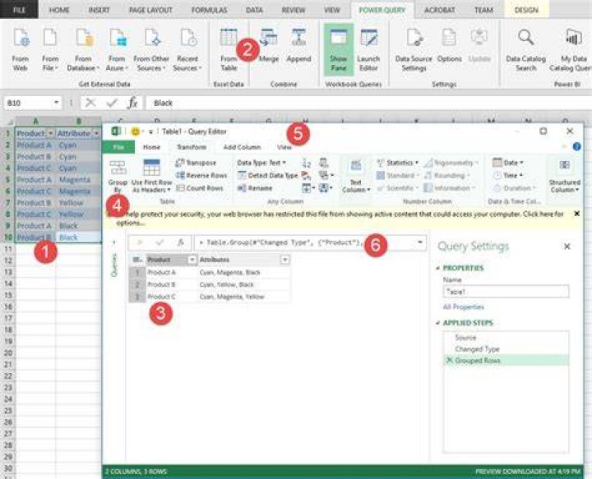
Task: Open the FORMULAS ribbon tab
Action: [x=210, y=10]
